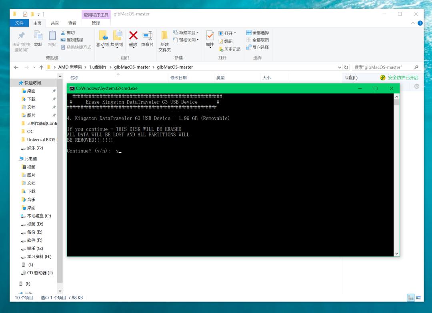This screenshot has width=432, height=313.
Task: Open the address bar history dropdown arrow
Action: [x=340, y=67]
